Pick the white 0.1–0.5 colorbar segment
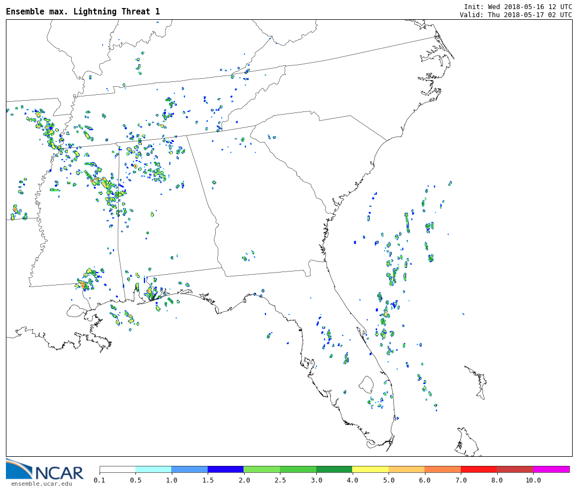This screenshot has width=578, height=490. pos(118,469)
